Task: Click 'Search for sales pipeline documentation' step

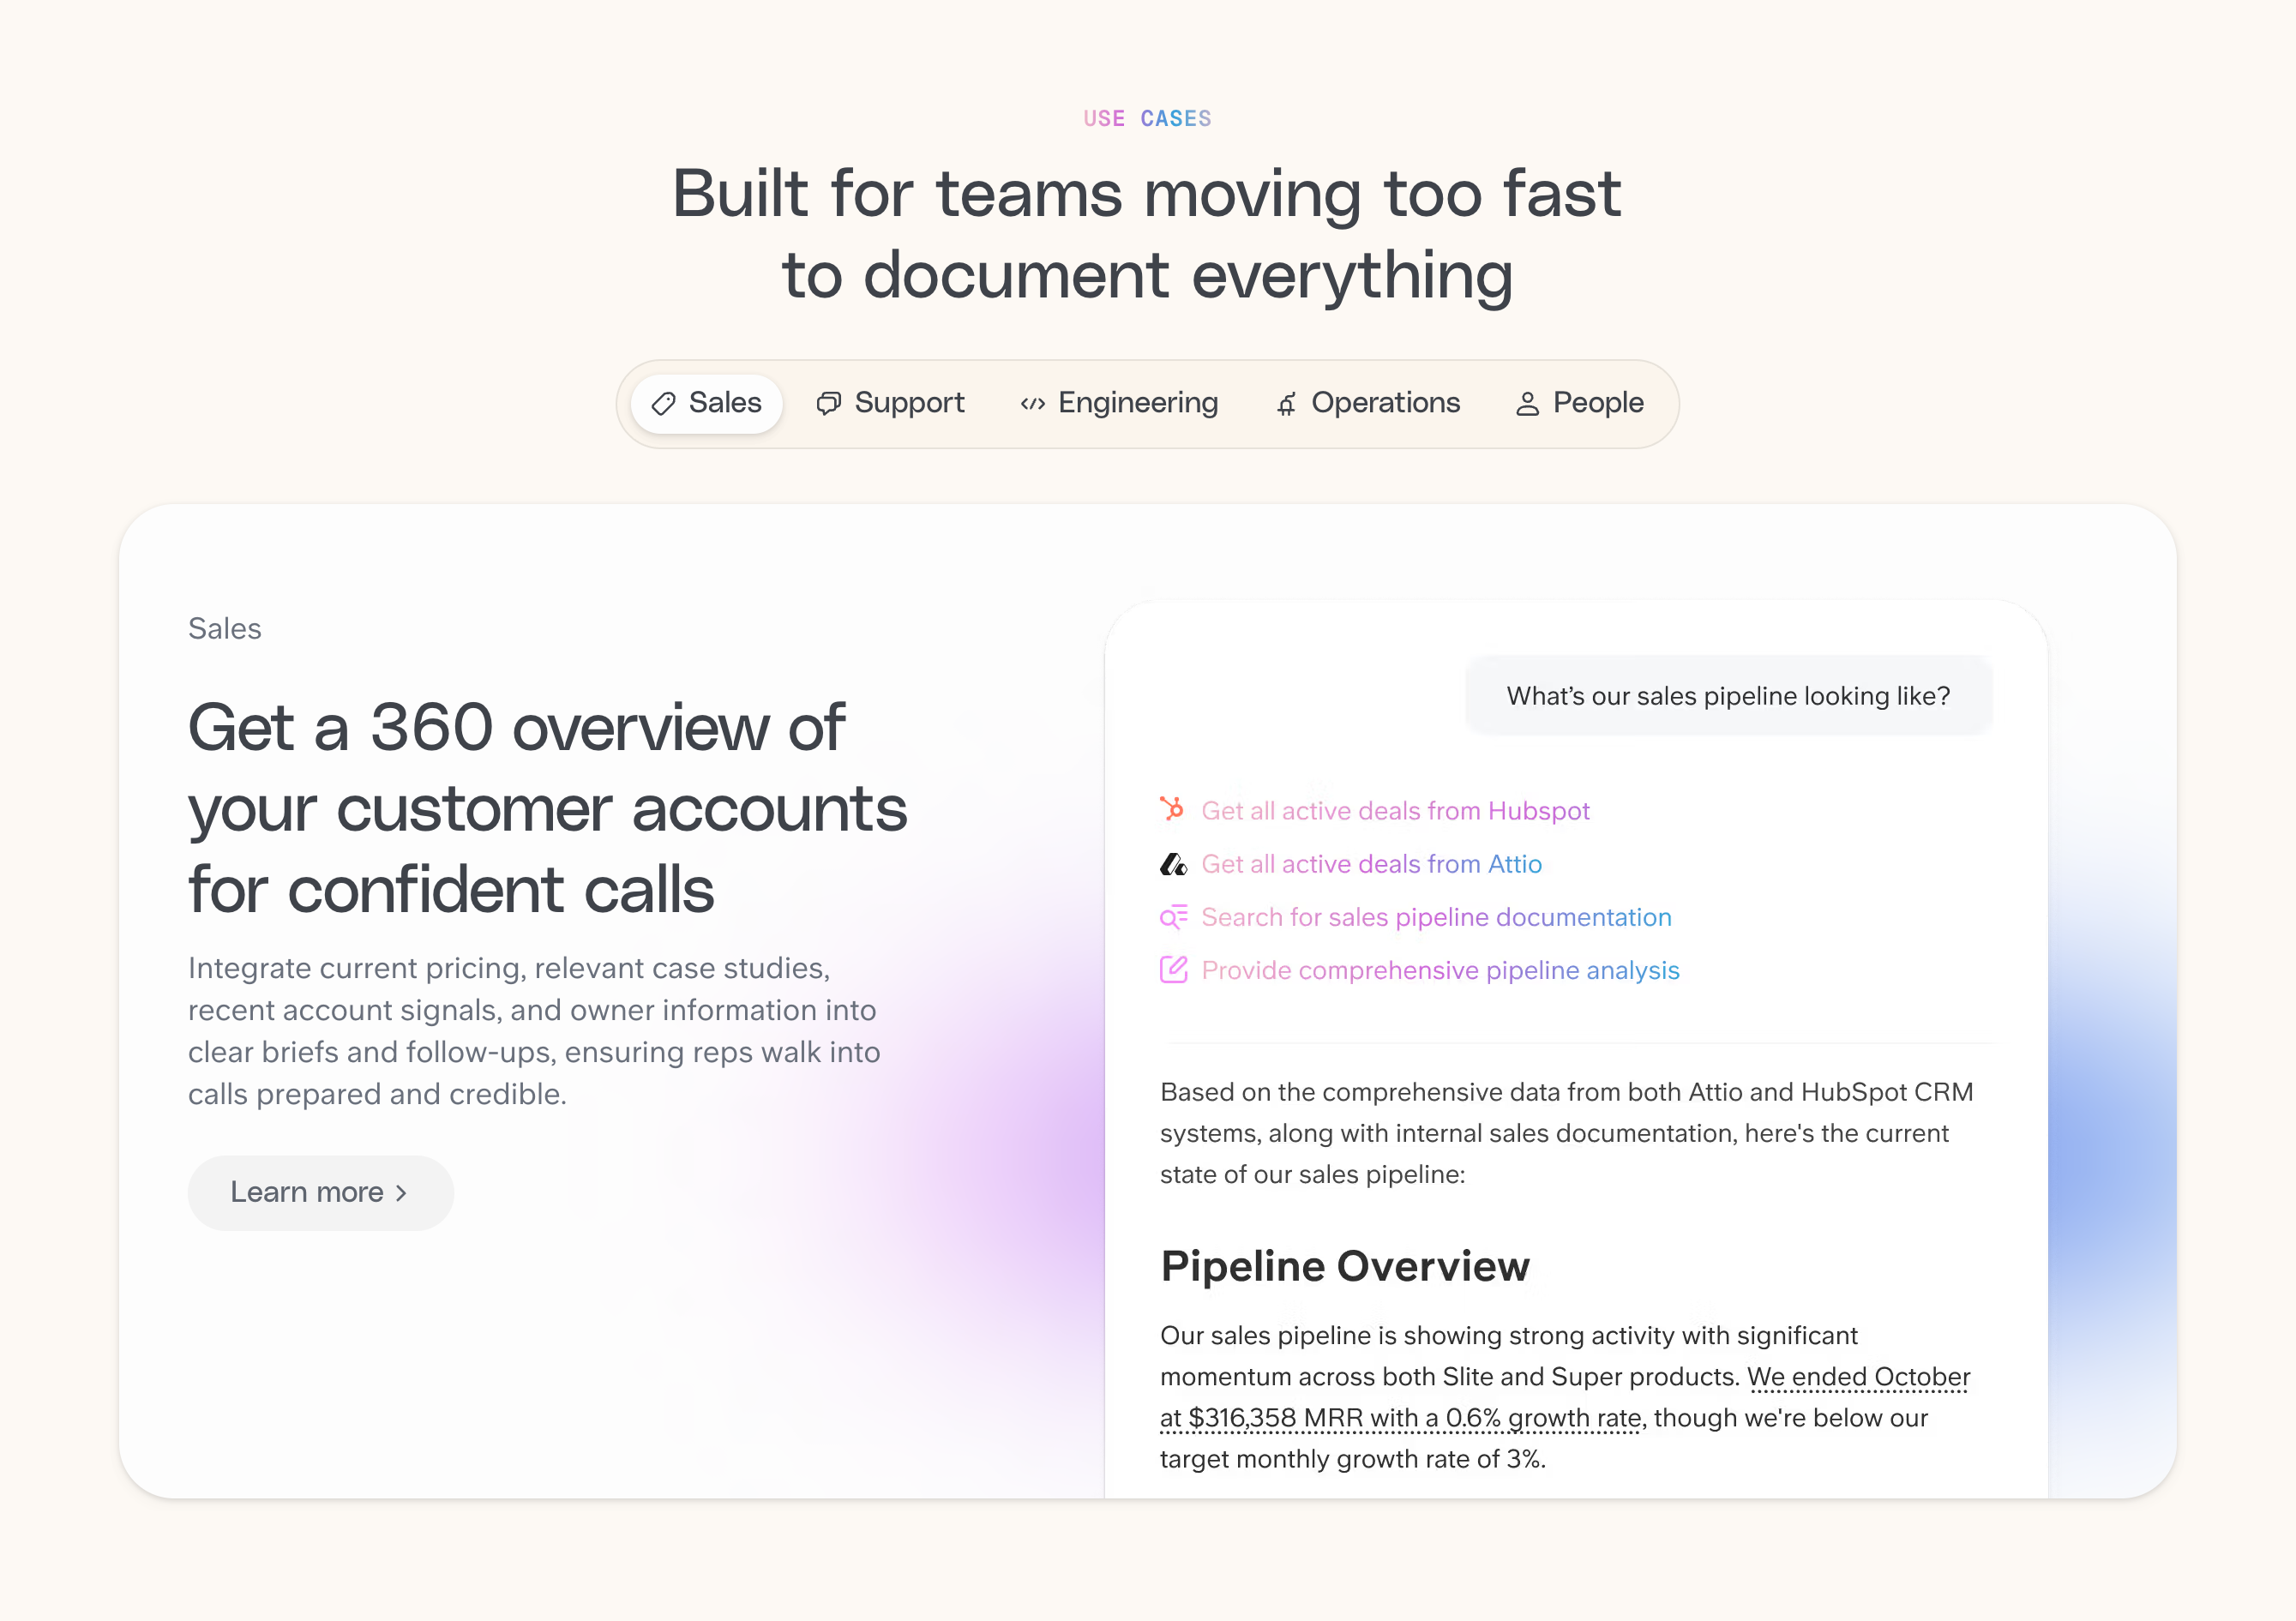Action: [1436, 917]
